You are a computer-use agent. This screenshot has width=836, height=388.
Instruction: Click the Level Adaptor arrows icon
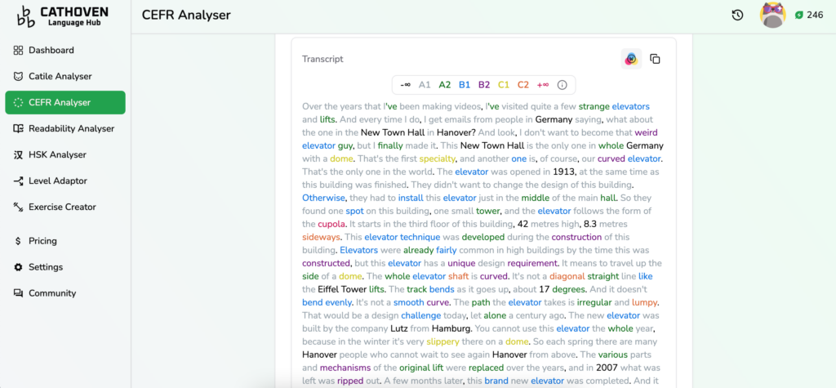(x=18, y=181)
